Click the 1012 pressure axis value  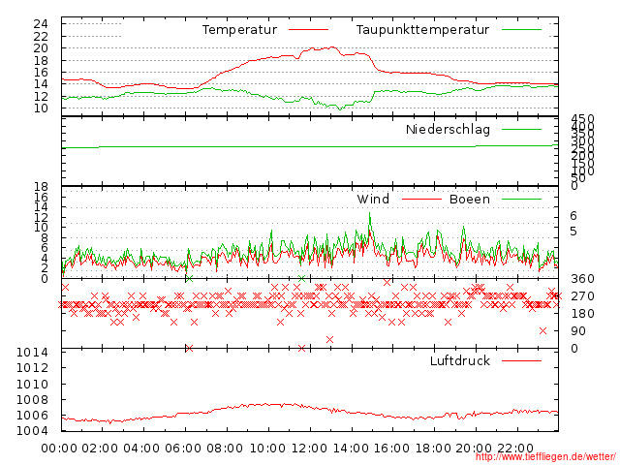(x=32, y=368)
